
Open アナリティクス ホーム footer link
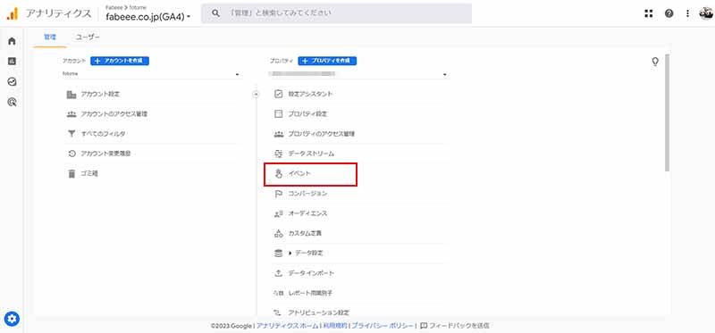coord(287,326)
